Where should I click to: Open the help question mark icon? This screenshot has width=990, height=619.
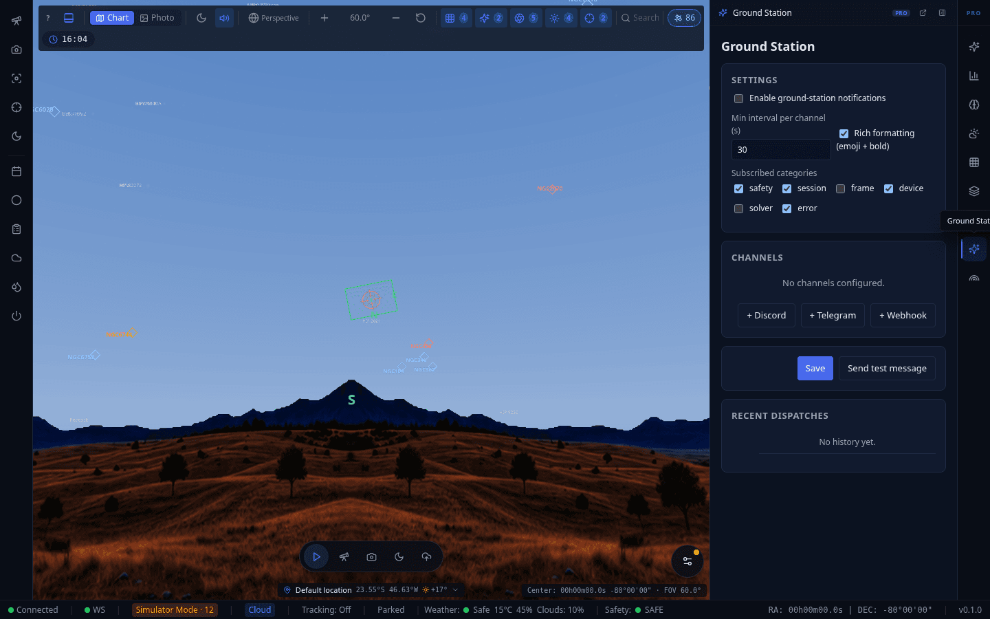48,18
